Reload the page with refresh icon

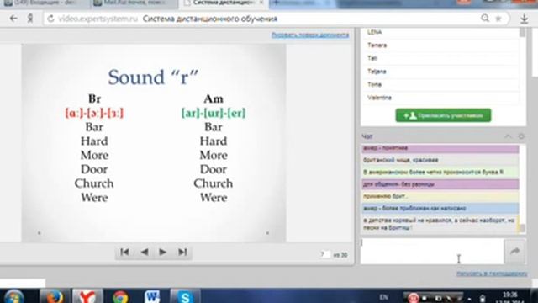pos(50,19)
